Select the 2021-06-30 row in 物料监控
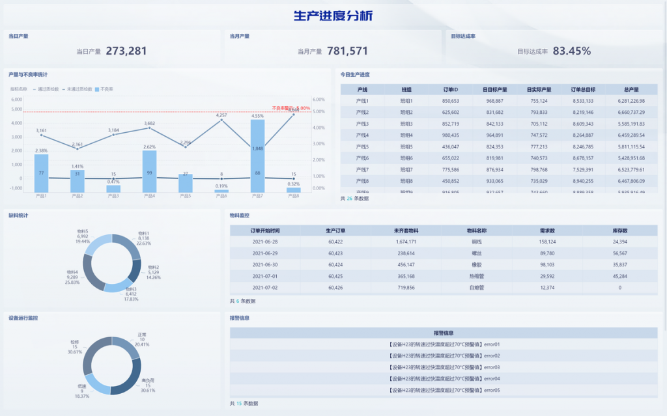The height and width of the screenshot is (416, 667). coord(444,264)
